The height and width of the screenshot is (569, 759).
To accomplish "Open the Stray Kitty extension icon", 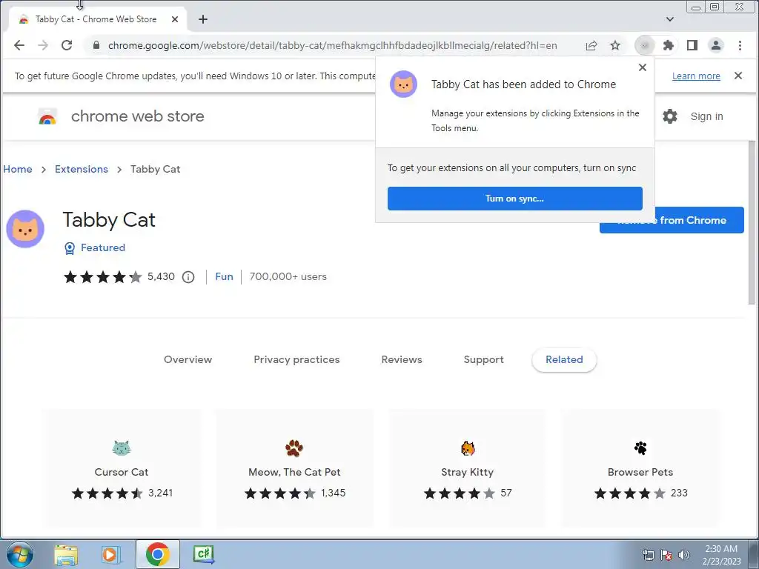I will [468, 448].
